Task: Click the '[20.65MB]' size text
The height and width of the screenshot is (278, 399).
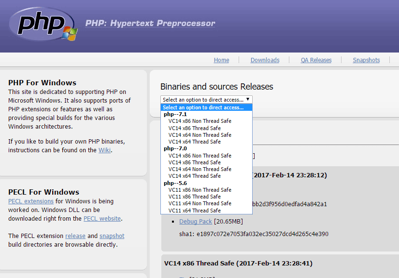Action: point(228,221)
